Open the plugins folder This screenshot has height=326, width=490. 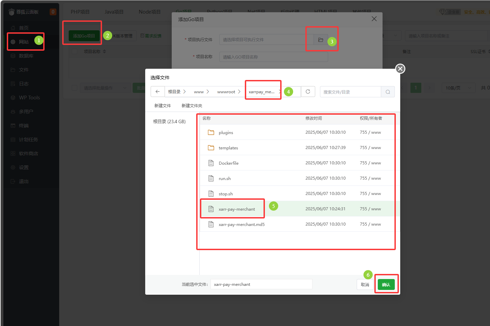click(226, 132)
